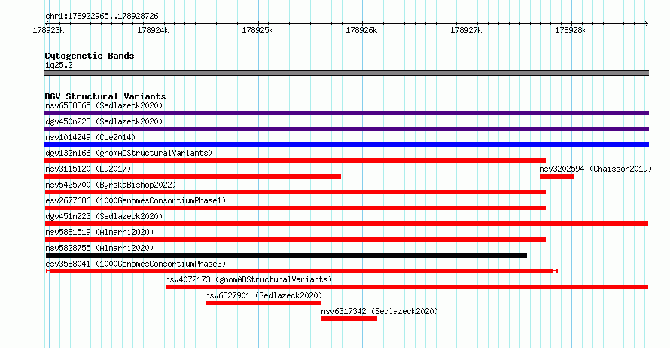670x348 pixels.
Task: Click the 178927k ruler label
Action: (x=466, y=30)
